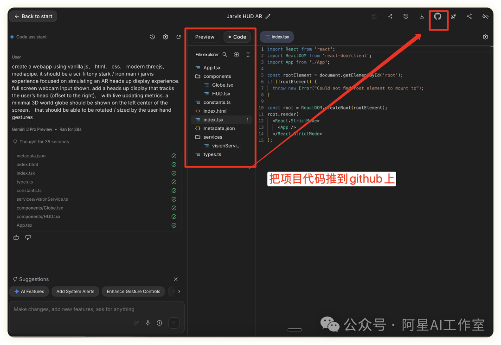Deploy the app via the rocket icon
Image resolution: width=501 pixels, height=345 pixels.
tap(454, 16)
